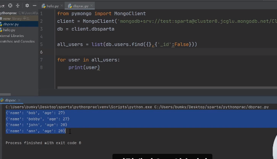The width and height of the screenshot is (277, 159).
Task: Click 'Process finished with exit code 0' text
Action: coord(44,143)
